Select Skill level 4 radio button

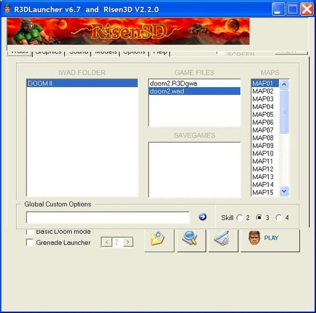click(x=279, y=218)
